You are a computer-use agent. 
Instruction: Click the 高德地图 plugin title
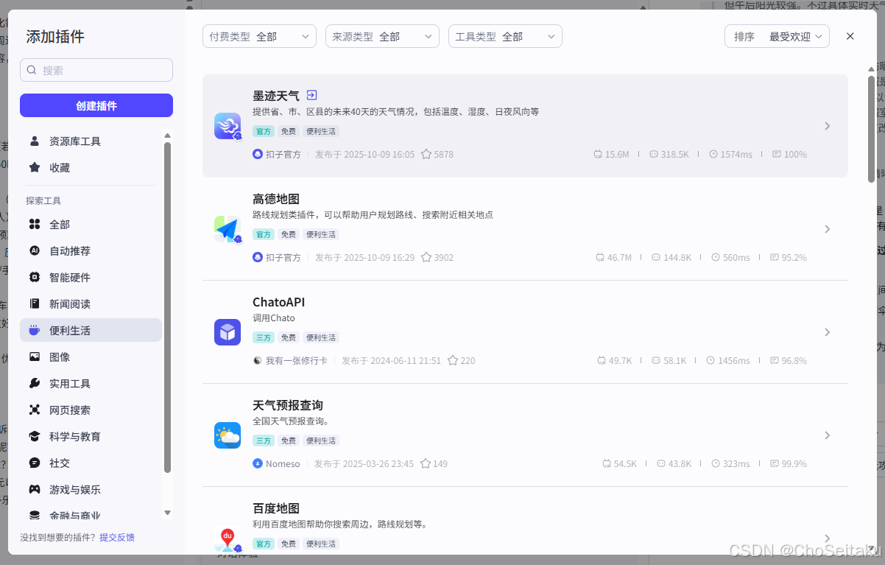click(276, 199)
